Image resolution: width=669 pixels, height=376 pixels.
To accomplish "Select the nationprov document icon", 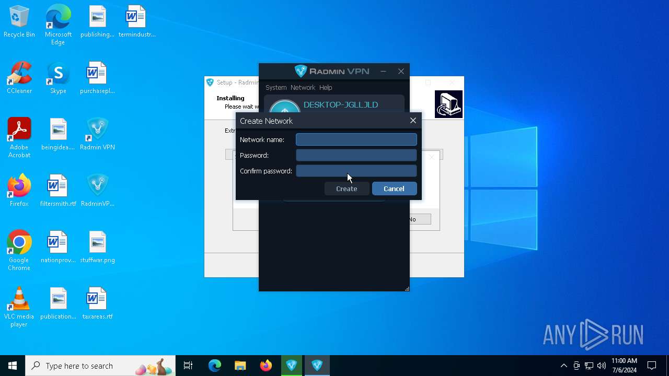I will [58, 248].
